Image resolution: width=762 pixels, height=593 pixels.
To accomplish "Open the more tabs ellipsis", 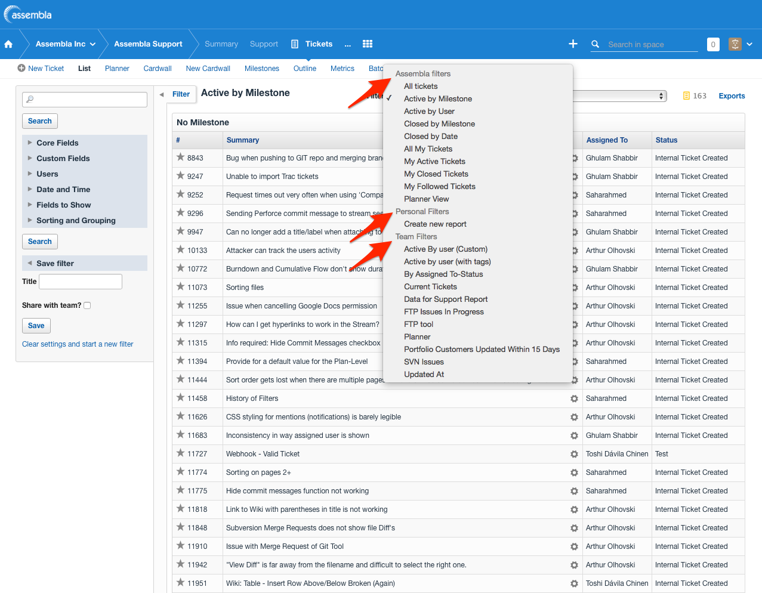I will (x=348, y=44).
